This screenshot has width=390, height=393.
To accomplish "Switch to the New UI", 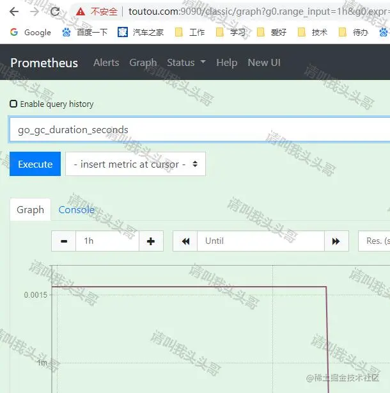I will coord(264,63).
